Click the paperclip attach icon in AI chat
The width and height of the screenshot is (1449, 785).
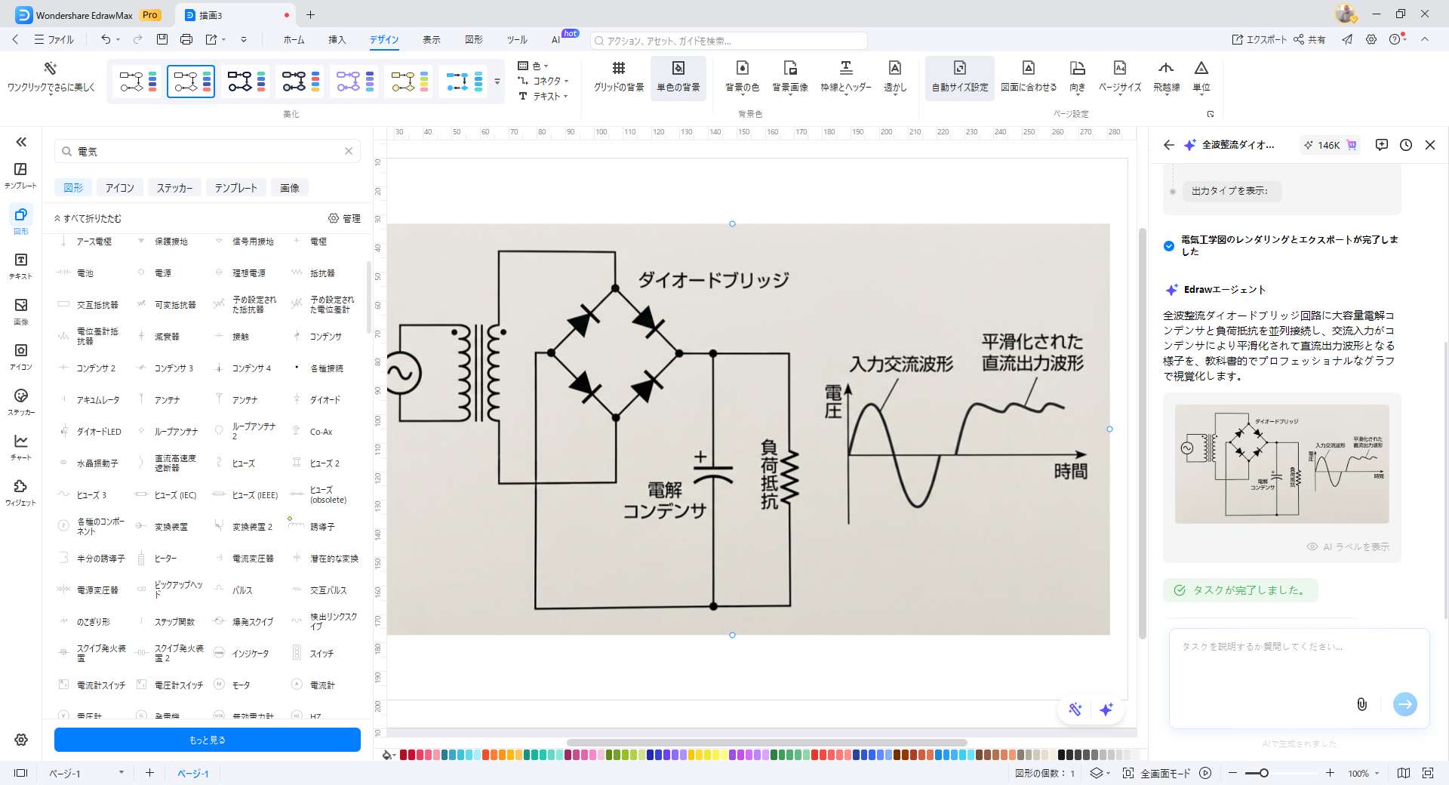click(1362, 704)
